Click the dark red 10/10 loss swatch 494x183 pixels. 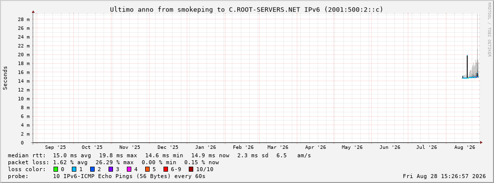pos(191,169)
